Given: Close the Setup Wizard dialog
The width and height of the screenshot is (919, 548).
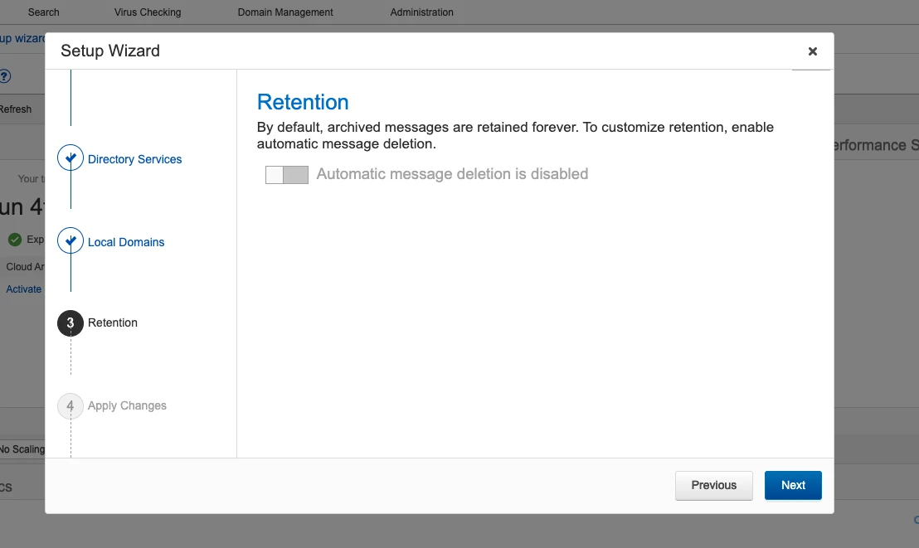Looking at the screenshot, I should 812,51.
